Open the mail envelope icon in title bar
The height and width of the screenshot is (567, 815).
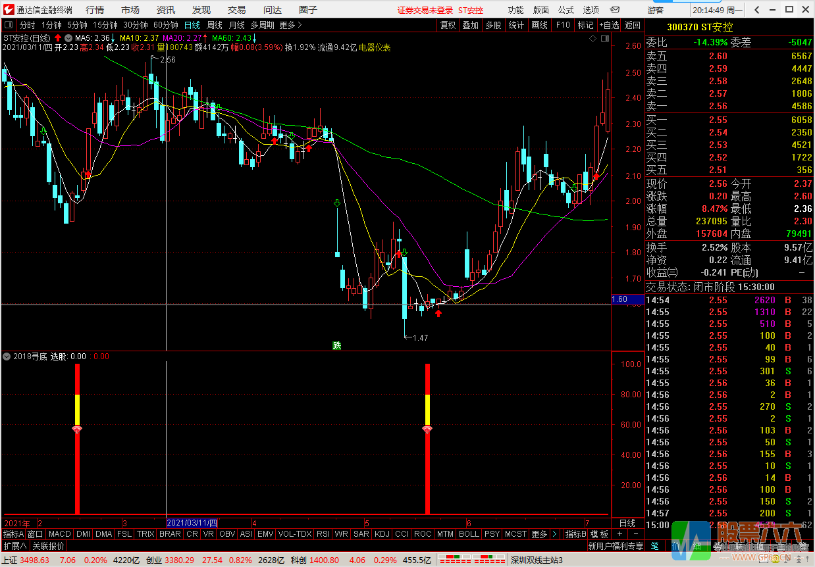(614, 10)
